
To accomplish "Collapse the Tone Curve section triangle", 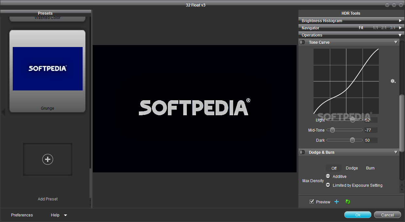I will (396, 42).
